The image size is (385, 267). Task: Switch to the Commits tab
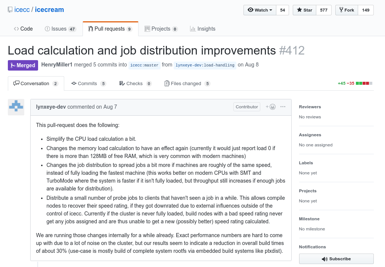tap(89, 84)
